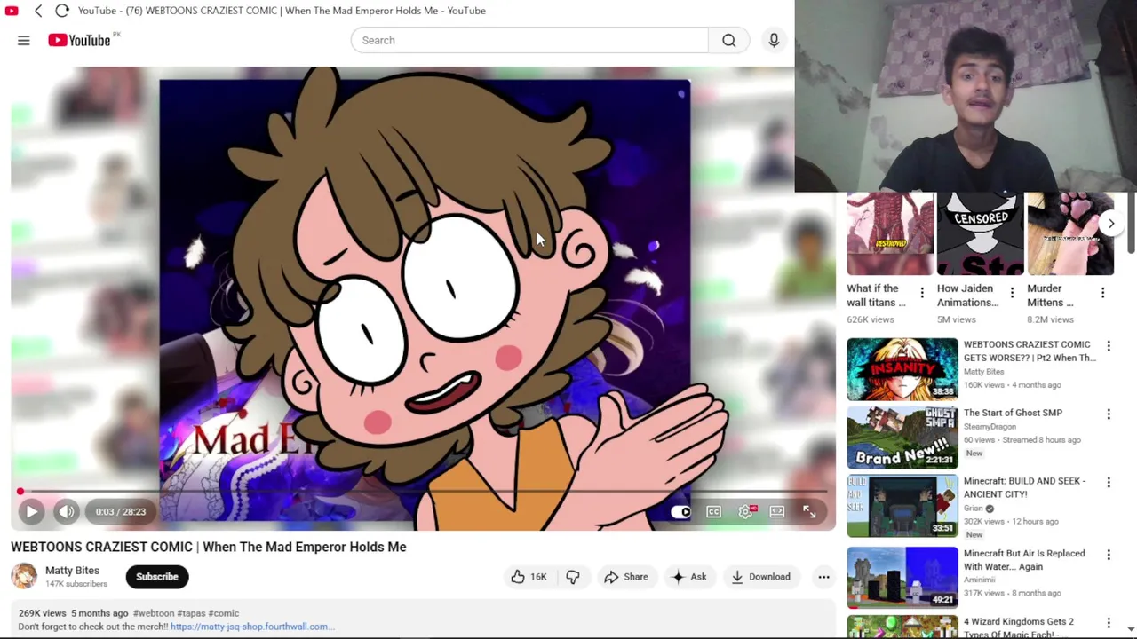
Task: Switch to theater mode
Action: (x=777, y=511)
